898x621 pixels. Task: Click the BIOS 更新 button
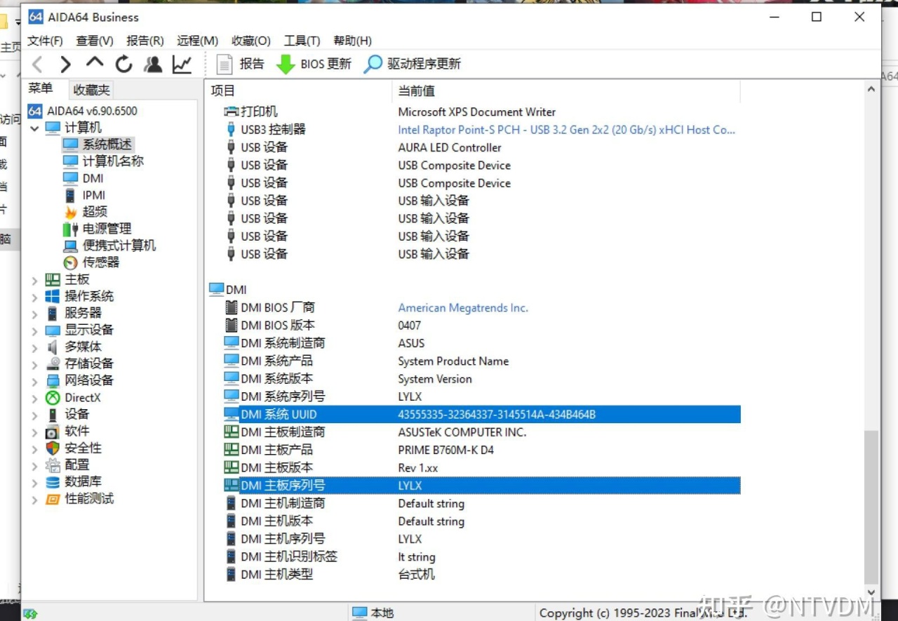point(314,65)
